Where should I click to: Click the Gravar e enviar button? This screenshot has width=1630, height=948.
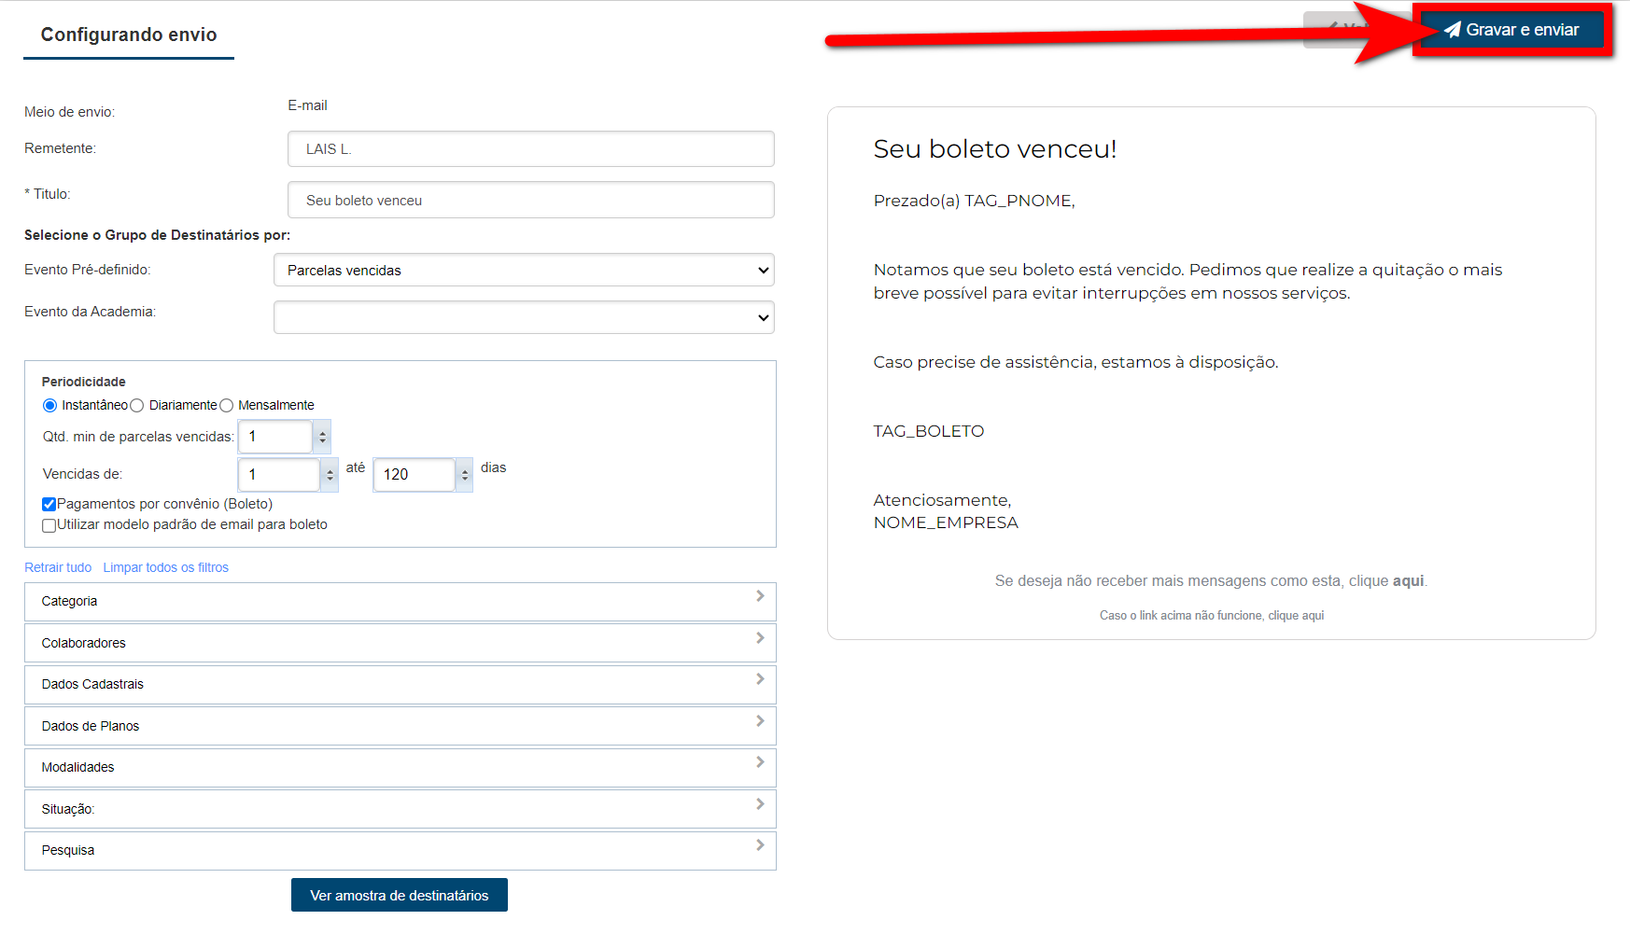tap(1511, 30)
